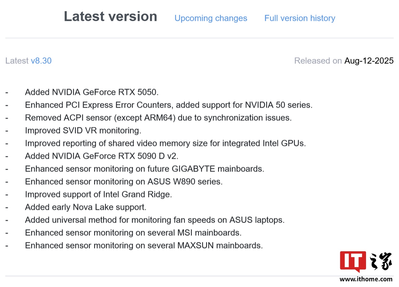This screenshot has height=287, width=399.
Task: Click the MAXSUN mainboards entry
Action: tap(144, 245)
